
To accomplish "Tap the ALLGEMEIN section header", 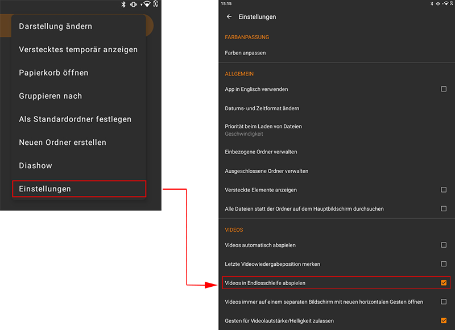I will coord(239,74).
